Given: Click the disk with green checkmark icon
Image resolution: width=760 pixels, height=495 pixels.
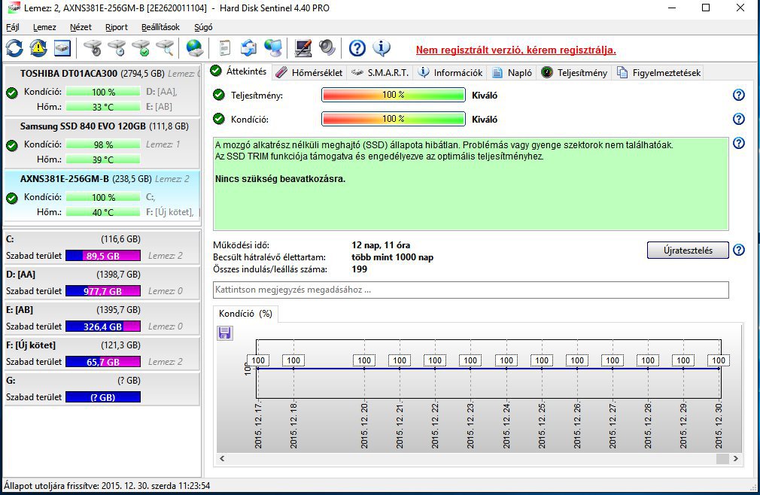Looking at the screenshot, I should [x=141, y=48].
